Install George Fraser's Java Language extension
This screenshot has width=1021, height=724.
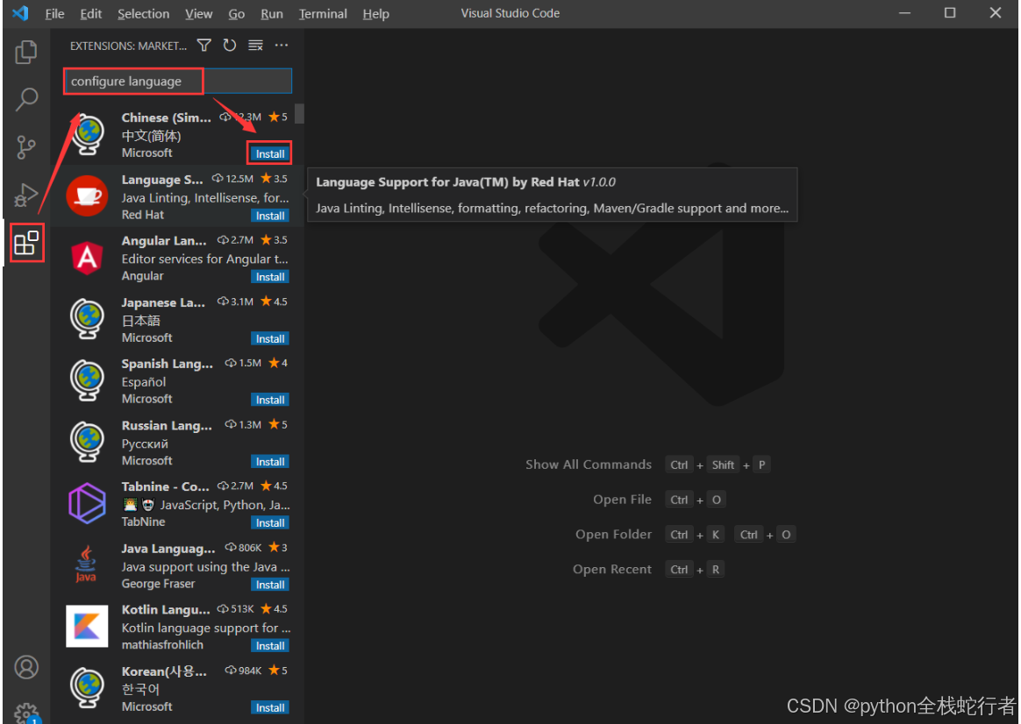269,584
